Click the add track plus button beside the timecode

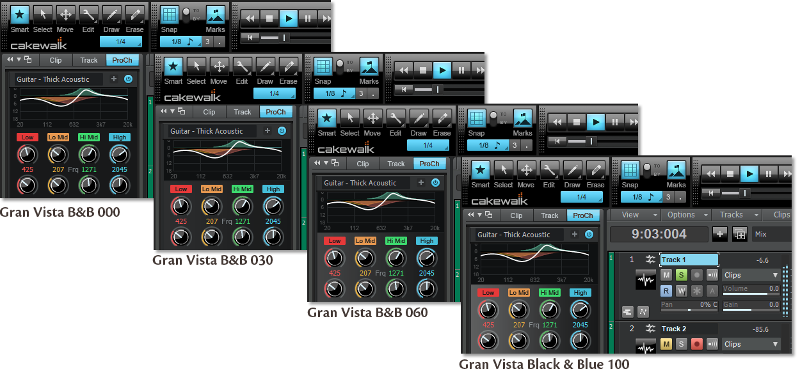click(x=720, y=234)
